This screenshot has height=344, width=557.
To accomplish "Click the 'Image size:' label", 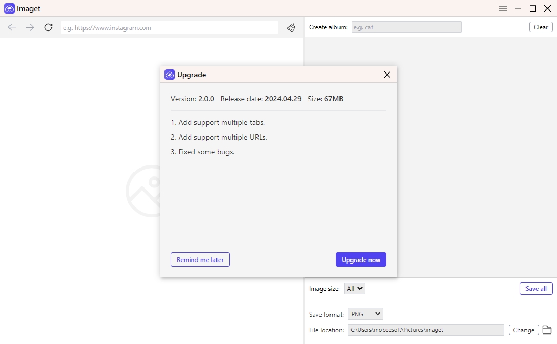I will point(324,289).
